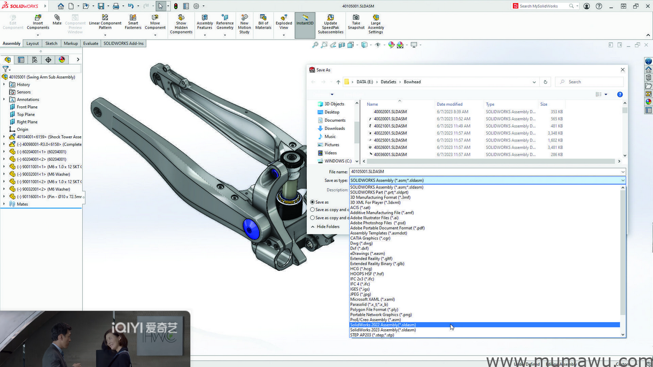This screenshot has width=653, height=367.
Task: Open Bill of Materials tool
Action: [263, 22]
